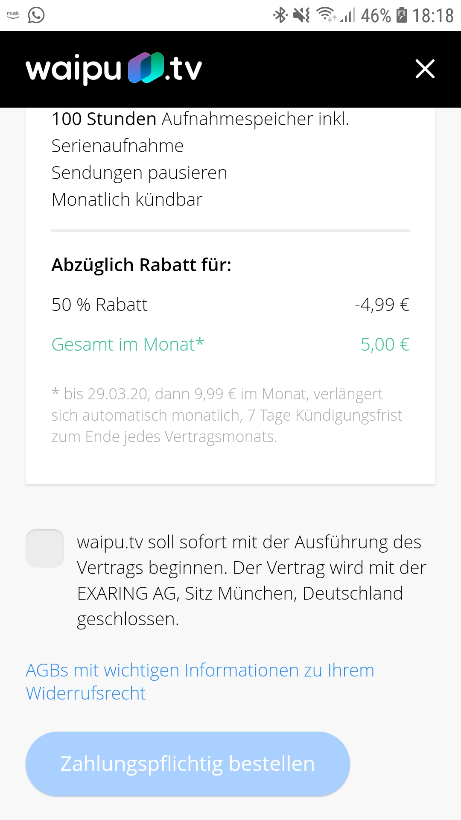Viewport: 461px width, 820px height.
Task: Tap the -4,99 € discount amount
Action: (x=382, y=305)
